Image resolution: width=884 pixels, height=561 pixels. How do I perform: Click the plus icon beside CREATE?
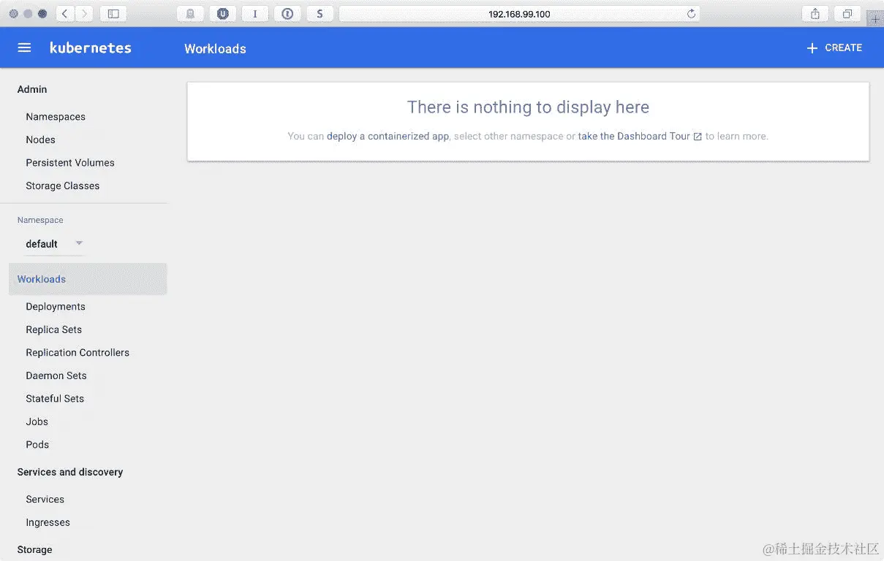(812, 48)
